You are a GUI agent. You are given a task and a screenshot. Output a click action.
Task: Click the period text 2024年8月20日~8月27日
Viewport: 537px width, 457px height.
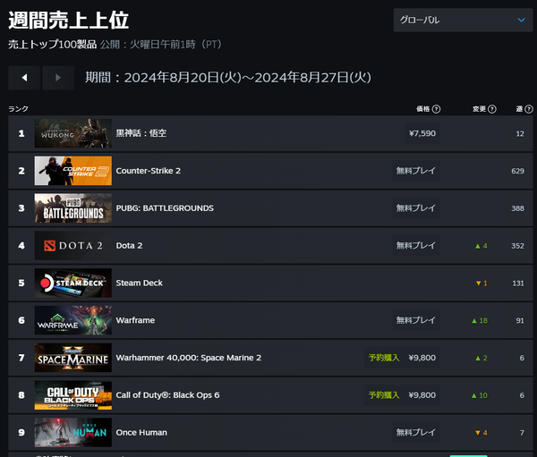(248, 78)
